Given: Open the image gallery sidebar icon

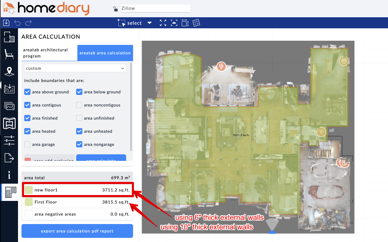Looking at the screenshot, I should [x=9, y=106].
